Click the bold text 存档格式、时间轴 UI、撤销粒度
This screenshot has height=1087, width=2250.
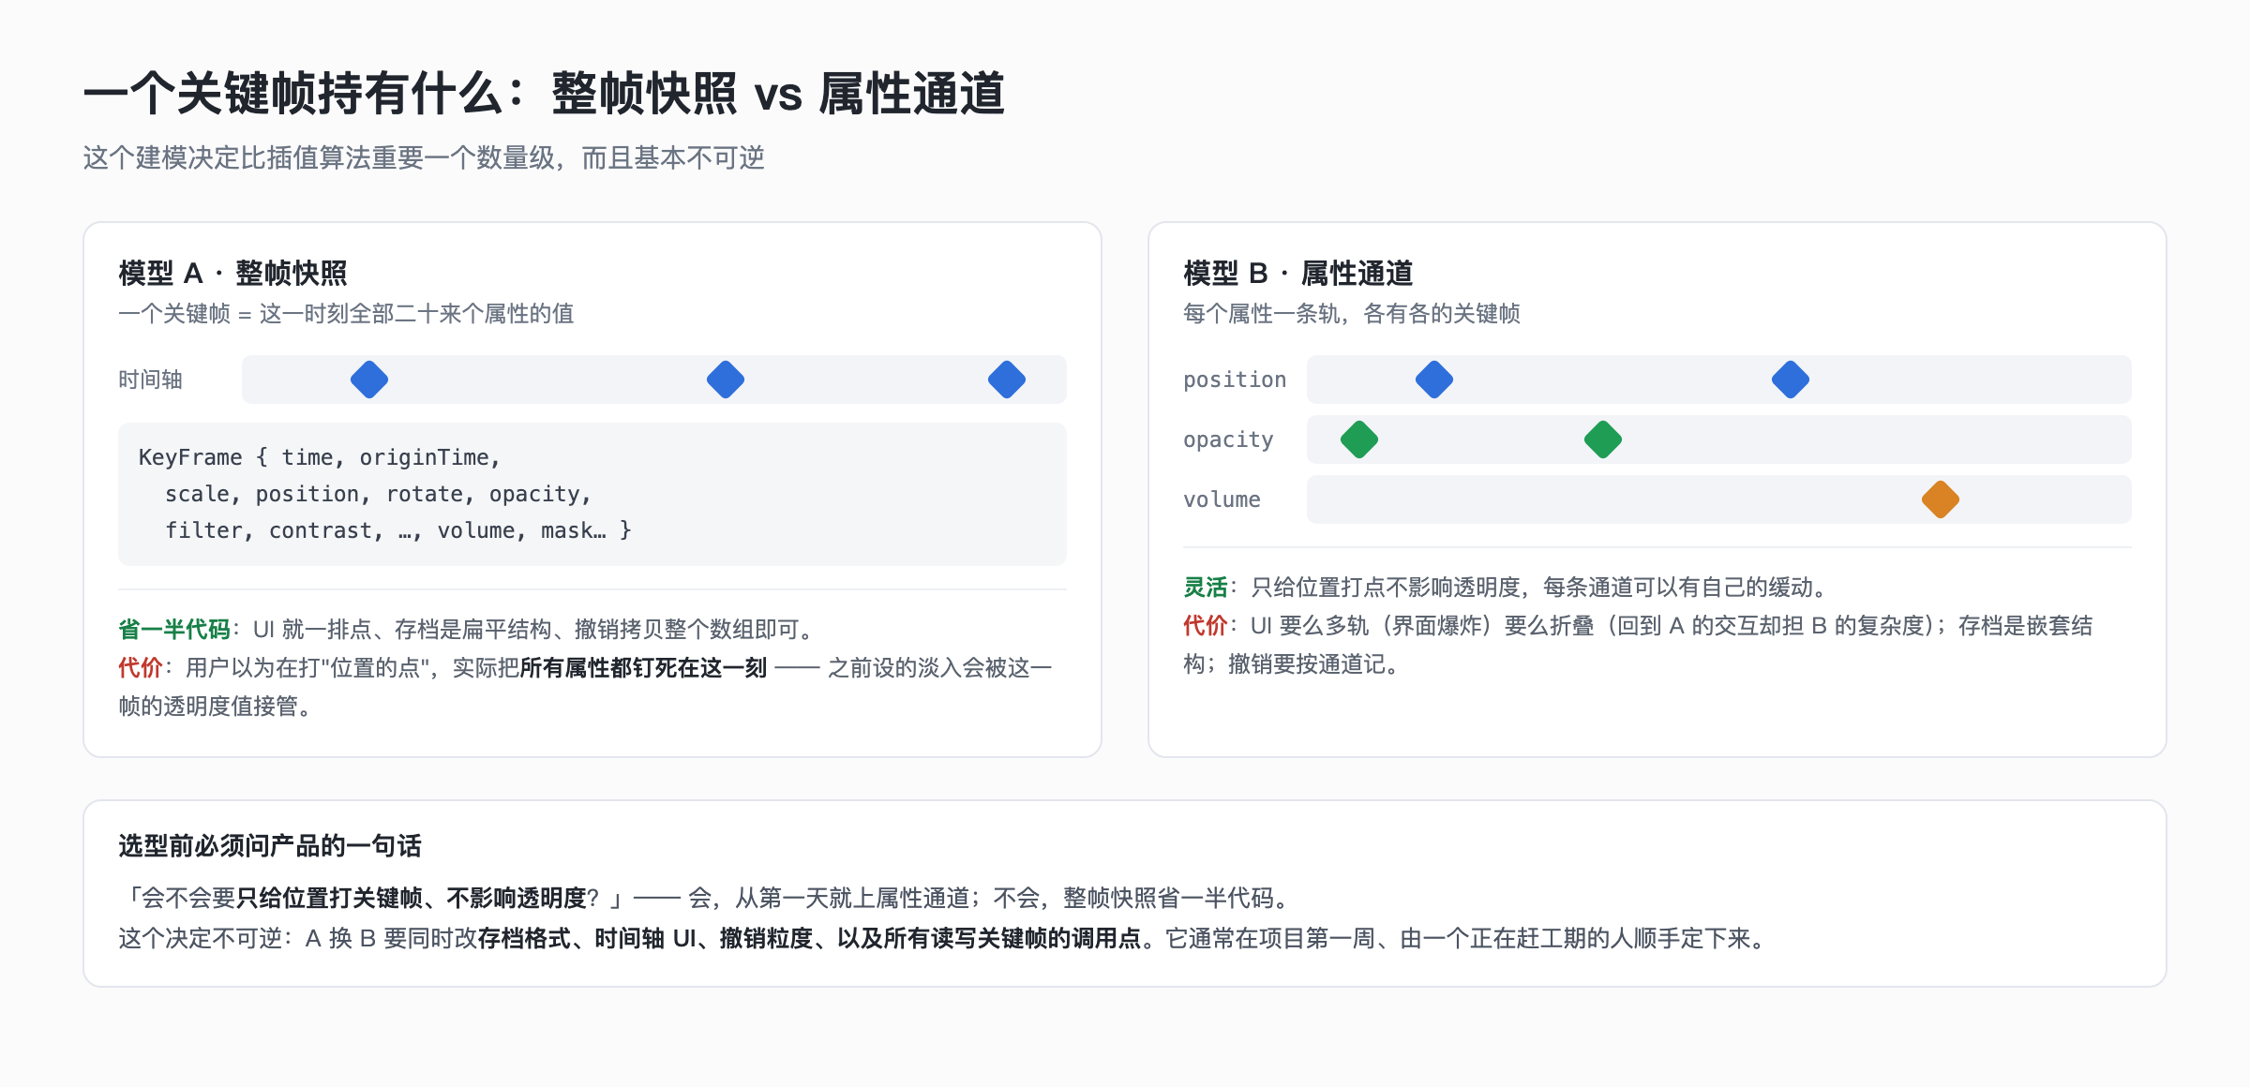point(646,938)
